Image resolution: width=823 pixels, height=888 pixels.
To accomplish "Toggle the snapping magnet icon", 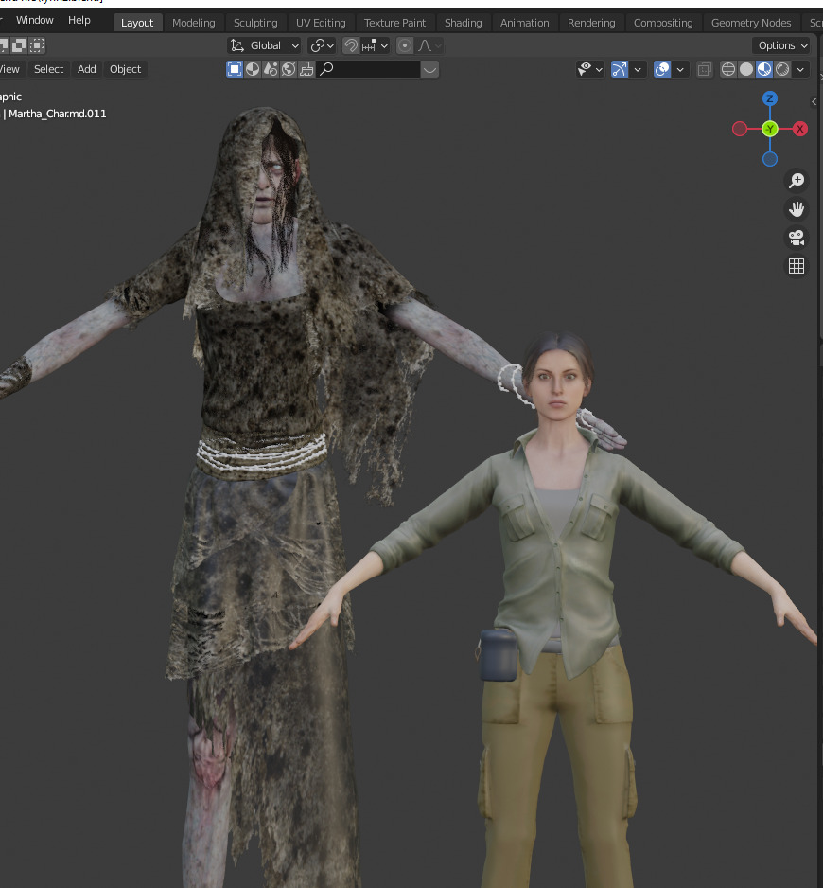I will (351, 45).
